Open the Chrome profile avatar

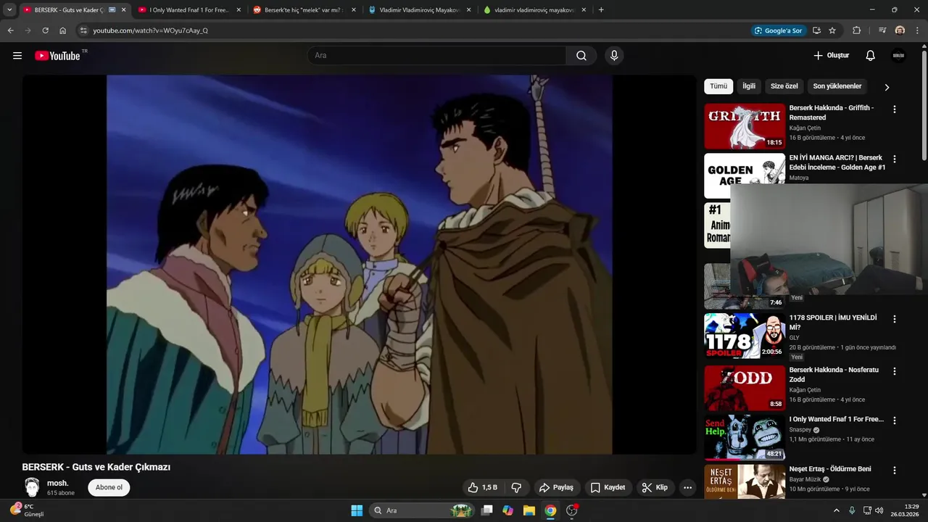[900, 30]
